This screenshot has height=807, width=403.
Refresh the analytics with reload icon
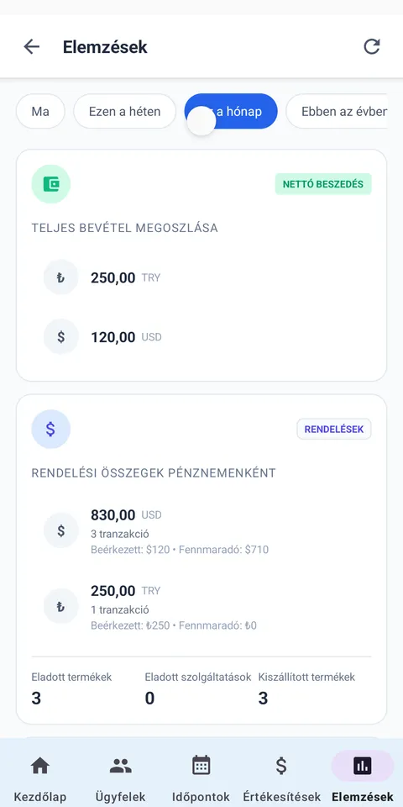[x=372, y=47]
